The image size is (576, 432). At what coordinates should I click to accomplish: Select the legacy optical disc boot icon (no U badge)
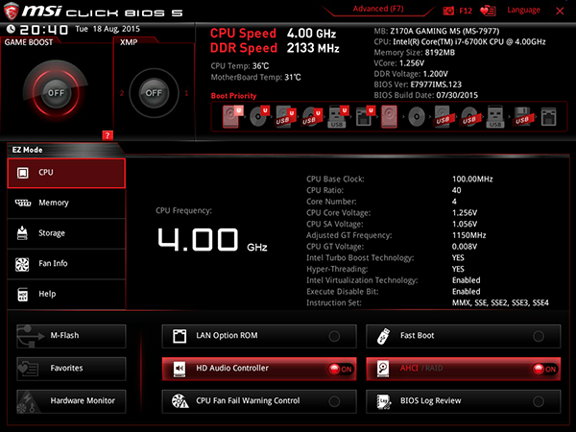[417, 117]
